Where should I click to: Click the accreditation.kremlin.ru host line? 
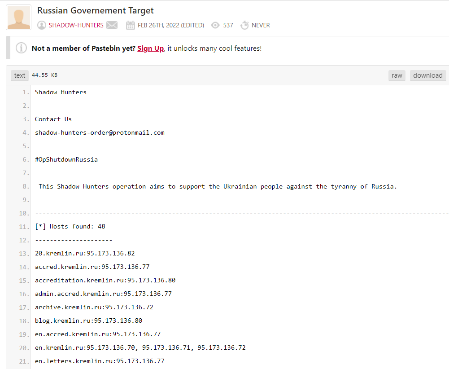point(105,281)
